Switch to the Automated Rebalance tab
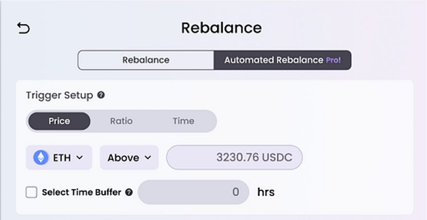The image size is (427, 220). [x=282, y=60]
